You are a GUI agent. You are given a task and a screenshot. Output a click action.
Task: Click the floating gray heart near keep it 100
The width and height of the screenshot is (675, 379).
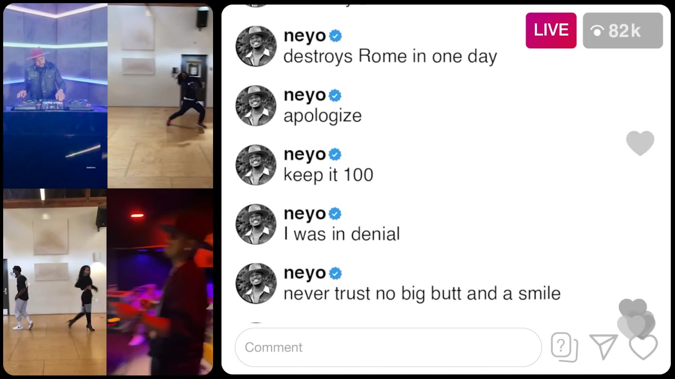point(640,143)
